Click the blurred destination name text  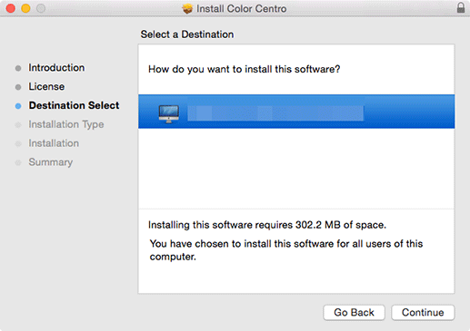coord(275,113)
